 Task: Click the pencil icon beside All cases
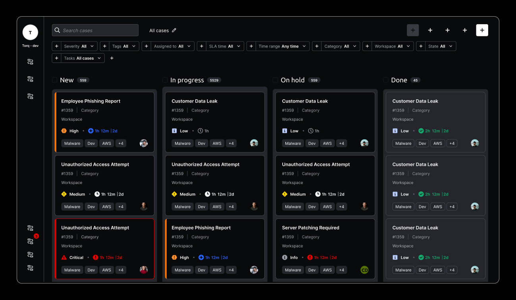click(x=174, y=30)
